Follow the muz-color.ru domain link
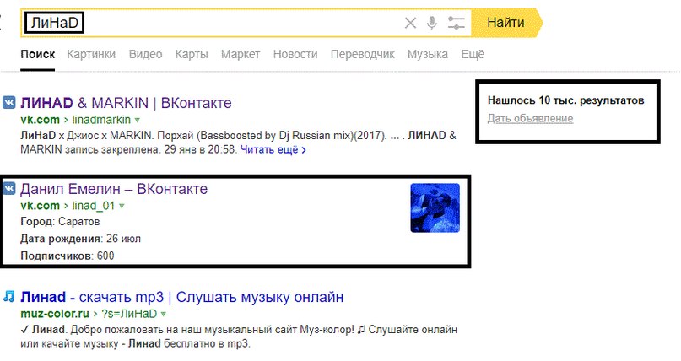The height and width of the screenshot is (361, 681). 55,313
